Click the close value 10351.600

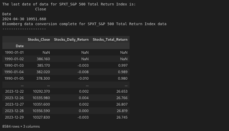click(42, 104)
